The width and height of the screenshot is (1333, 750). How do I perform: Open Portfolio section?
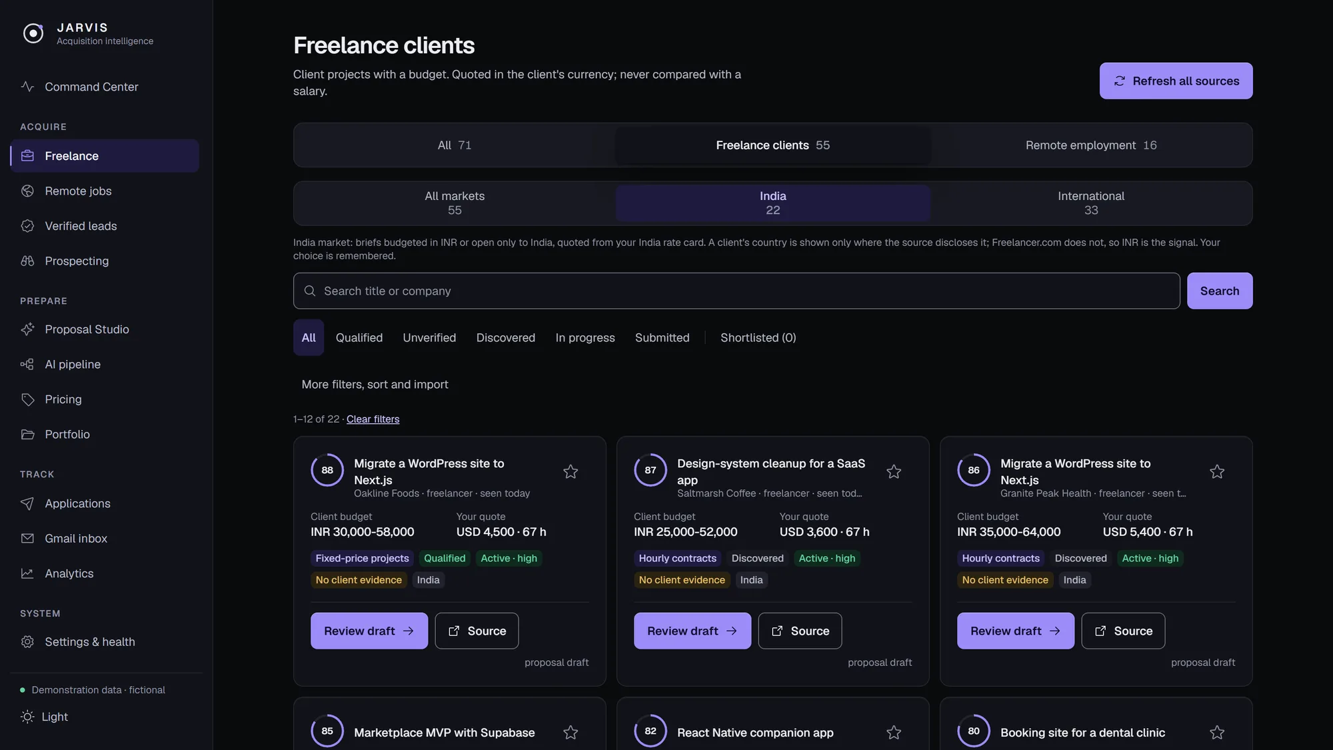pyautogui.click(x=105, y=434)
